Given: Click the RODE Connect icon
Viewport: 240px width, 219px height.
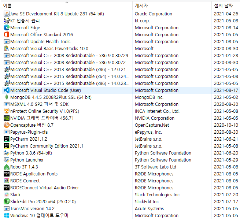Looking at the screenshot, I should coord(7,181).
